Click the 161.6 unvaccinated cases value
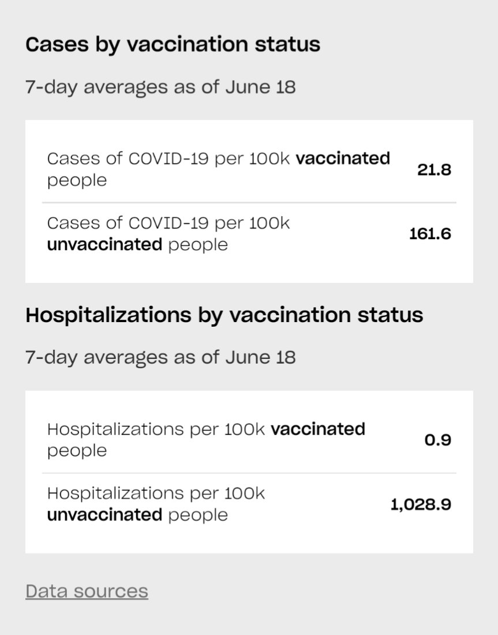The width and height of the screenshot is (498, 635). (x=430, y=234)
